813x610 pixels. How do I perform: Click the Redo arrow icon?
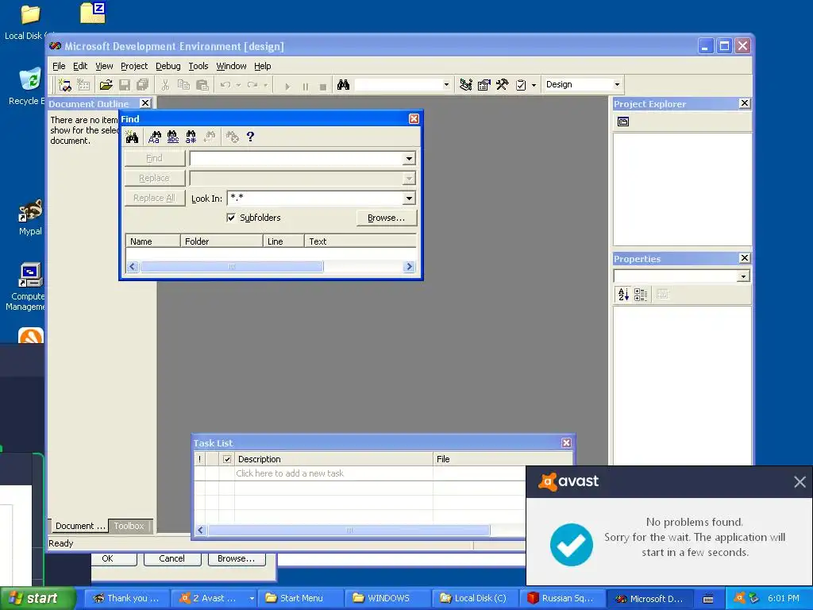pyautogui.click(x=252, y=85)
